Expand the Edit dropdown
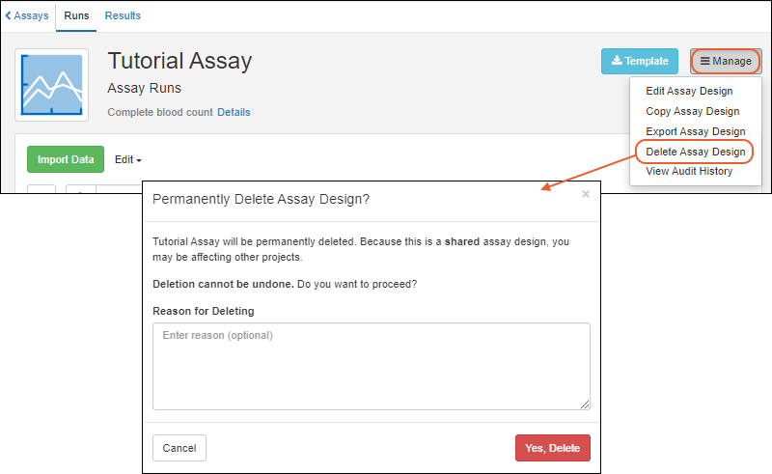This screenshot has width=772, height=474. coord(128,159)
